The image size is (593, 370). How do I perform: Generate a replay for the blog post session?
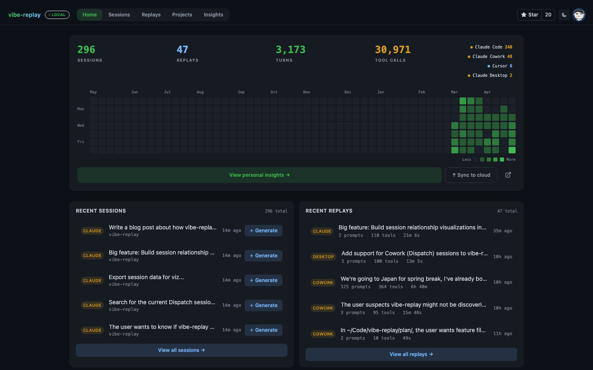(x=263, y=231)
